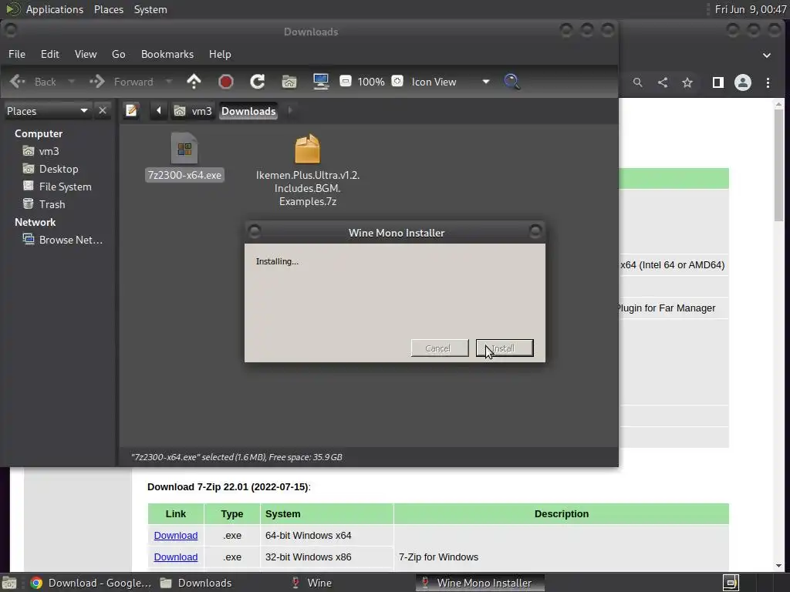Click the show desktop taskbar icon
The image size is (790, 592).
(x=9, y=583)
